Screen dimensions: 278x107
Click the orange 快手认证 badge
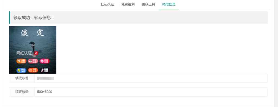pyautogui.click(x=33, y=70)
